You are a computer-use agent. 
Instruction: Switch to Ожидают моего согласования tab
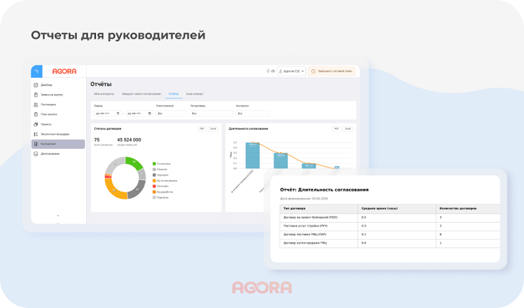[x=142, y=94]
